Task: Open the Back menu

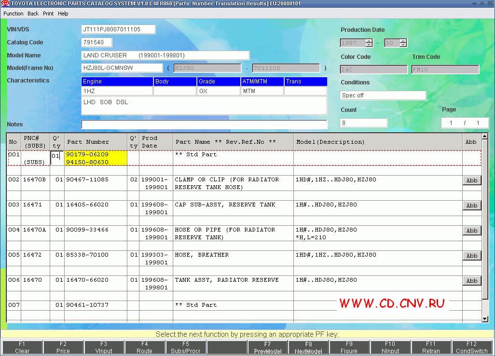Action: (33, 14)
